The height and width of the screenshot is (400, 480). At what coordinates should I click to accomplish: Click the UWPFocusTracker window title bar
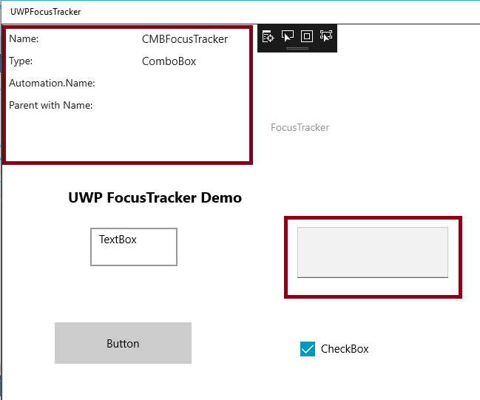click(222, 12)
